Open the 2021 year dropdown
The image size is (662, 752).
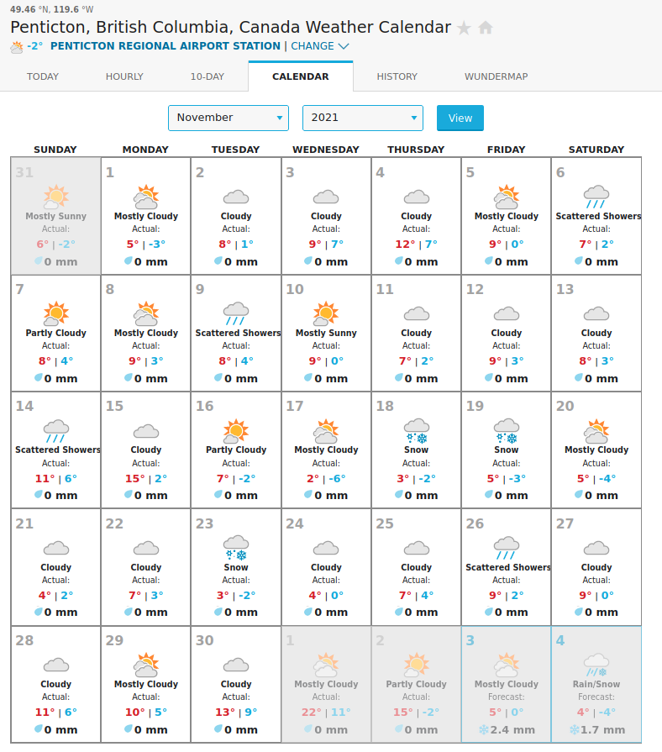pos(362,118)
